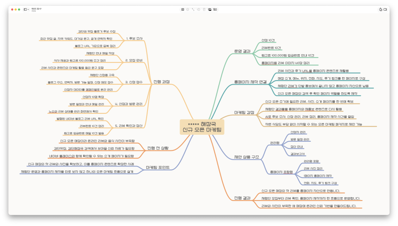Select the '1. 후보 조사' sub-node

pyautogui.click(x=135, y=39)
